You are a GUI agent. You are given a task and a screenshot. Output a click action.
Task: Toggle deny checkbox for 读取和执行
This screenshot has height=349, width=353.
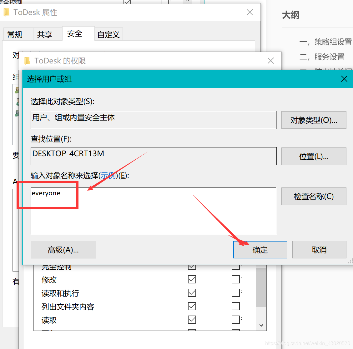(236, 293)
